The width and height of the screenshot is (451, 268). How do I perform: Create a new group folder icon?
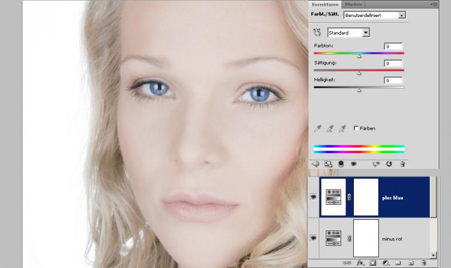pyautogui.click(x=398, y=263)
